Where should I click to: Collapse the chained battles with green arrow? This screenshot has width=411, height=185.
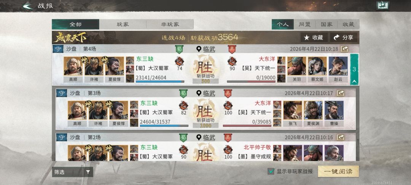(354, 69)
